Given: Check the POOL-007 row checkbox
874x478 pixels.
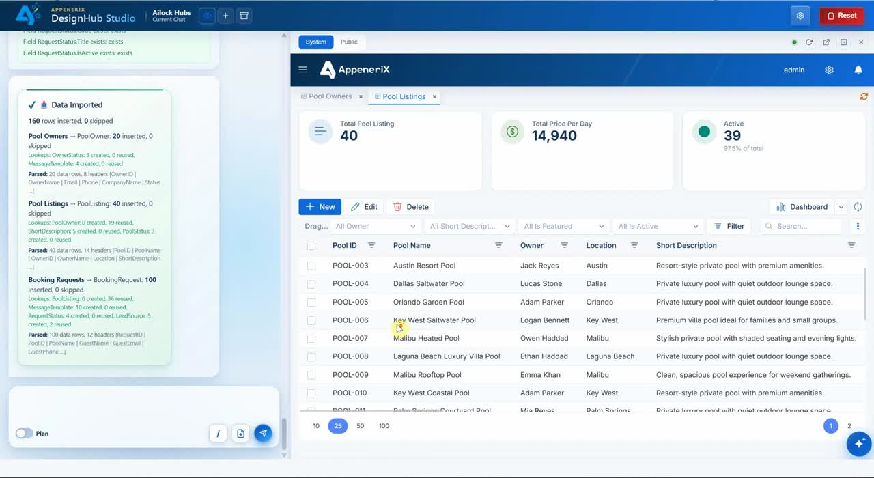Looking at the screenshot, I should [311, 339].
